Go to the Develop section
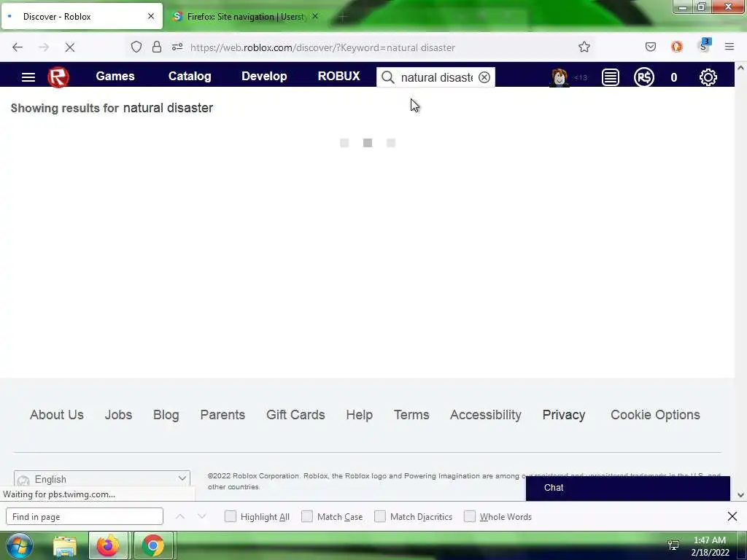 (x=264, y=76)
